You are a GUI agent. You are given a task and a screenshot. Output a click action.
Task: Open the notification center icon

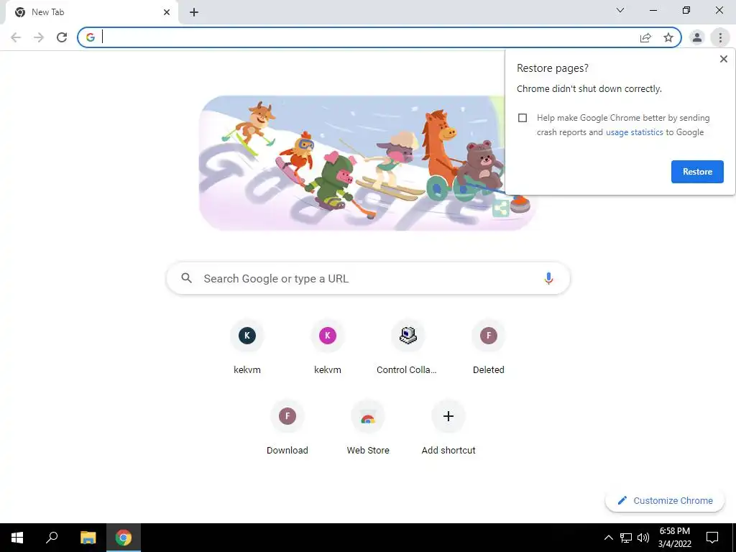712,538
